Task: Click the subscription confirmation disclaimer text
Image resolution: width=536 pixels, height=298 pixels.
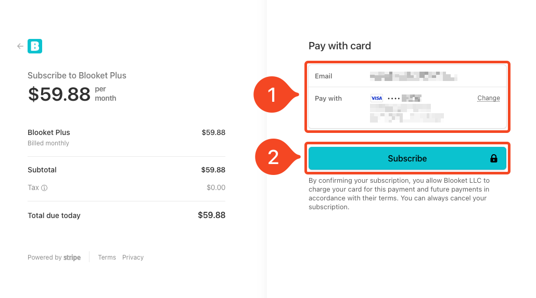Action: [x=399, y=194]
